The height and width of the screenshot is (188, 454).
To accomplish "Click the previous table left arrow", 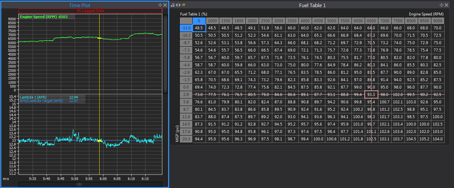I will click(176, 5).
